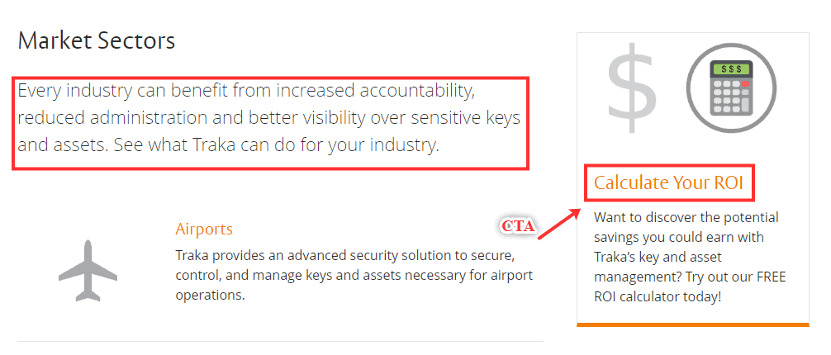The height and width of the screenshot is (355, 831).
Task: Click the red key on the calculator
Action: pos(745,84)
